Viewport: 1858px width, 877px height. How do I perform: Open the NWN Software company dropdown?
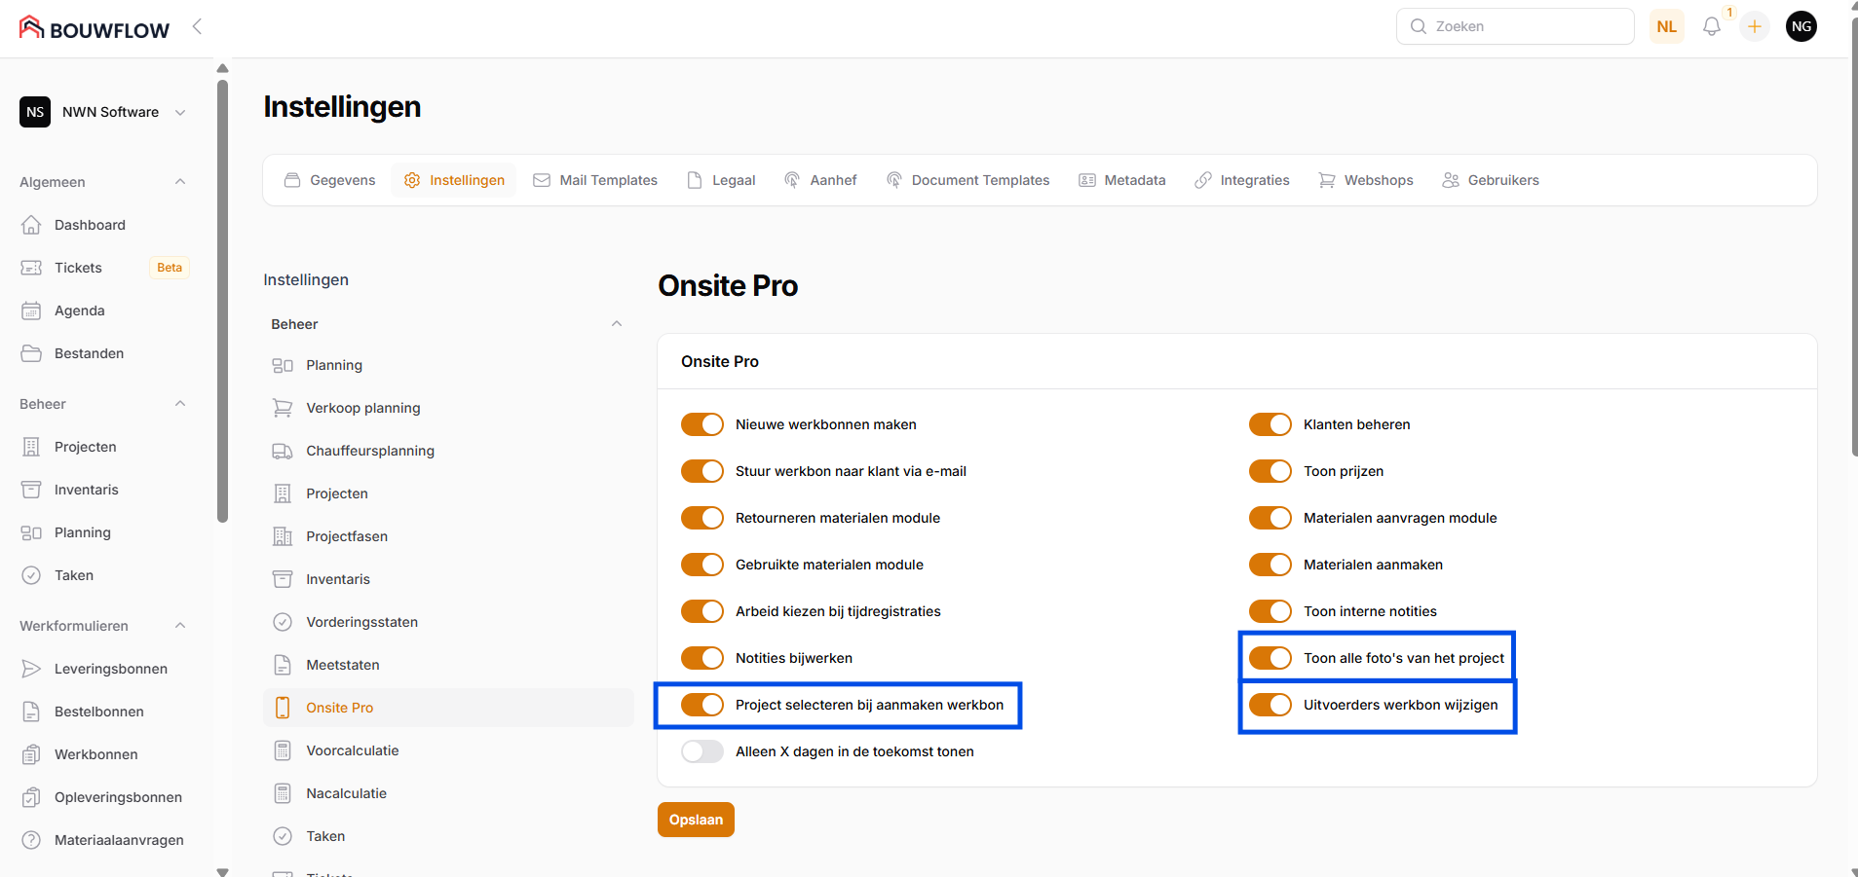[103, 112]
